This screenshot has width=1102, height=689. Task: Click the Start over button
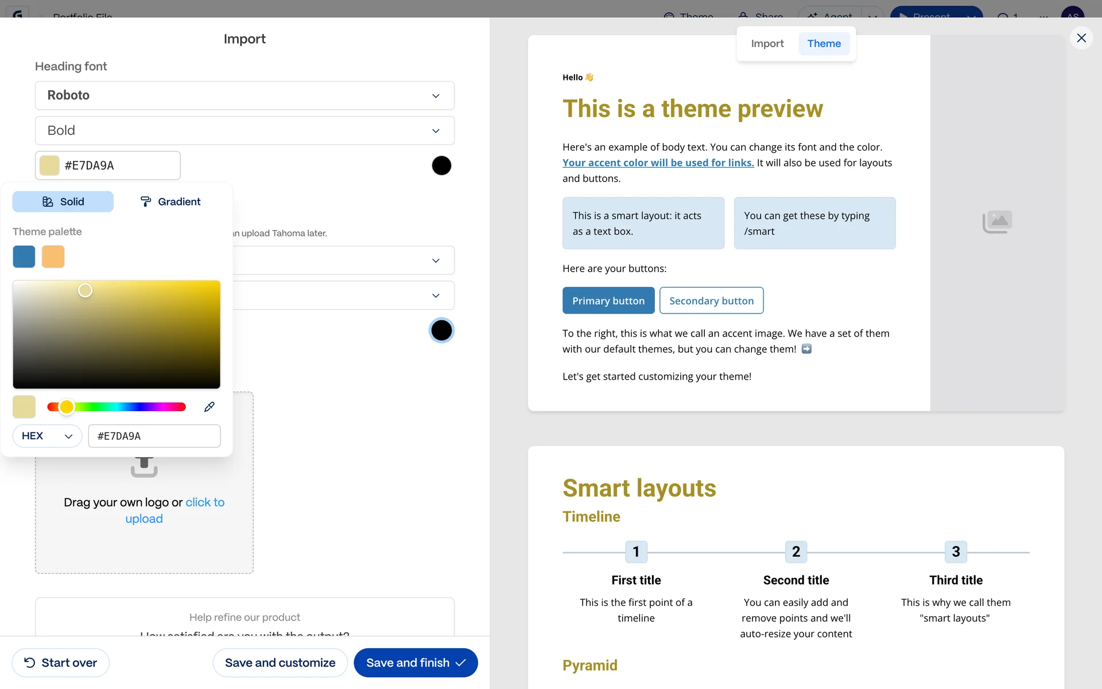[x=61, y=663]
